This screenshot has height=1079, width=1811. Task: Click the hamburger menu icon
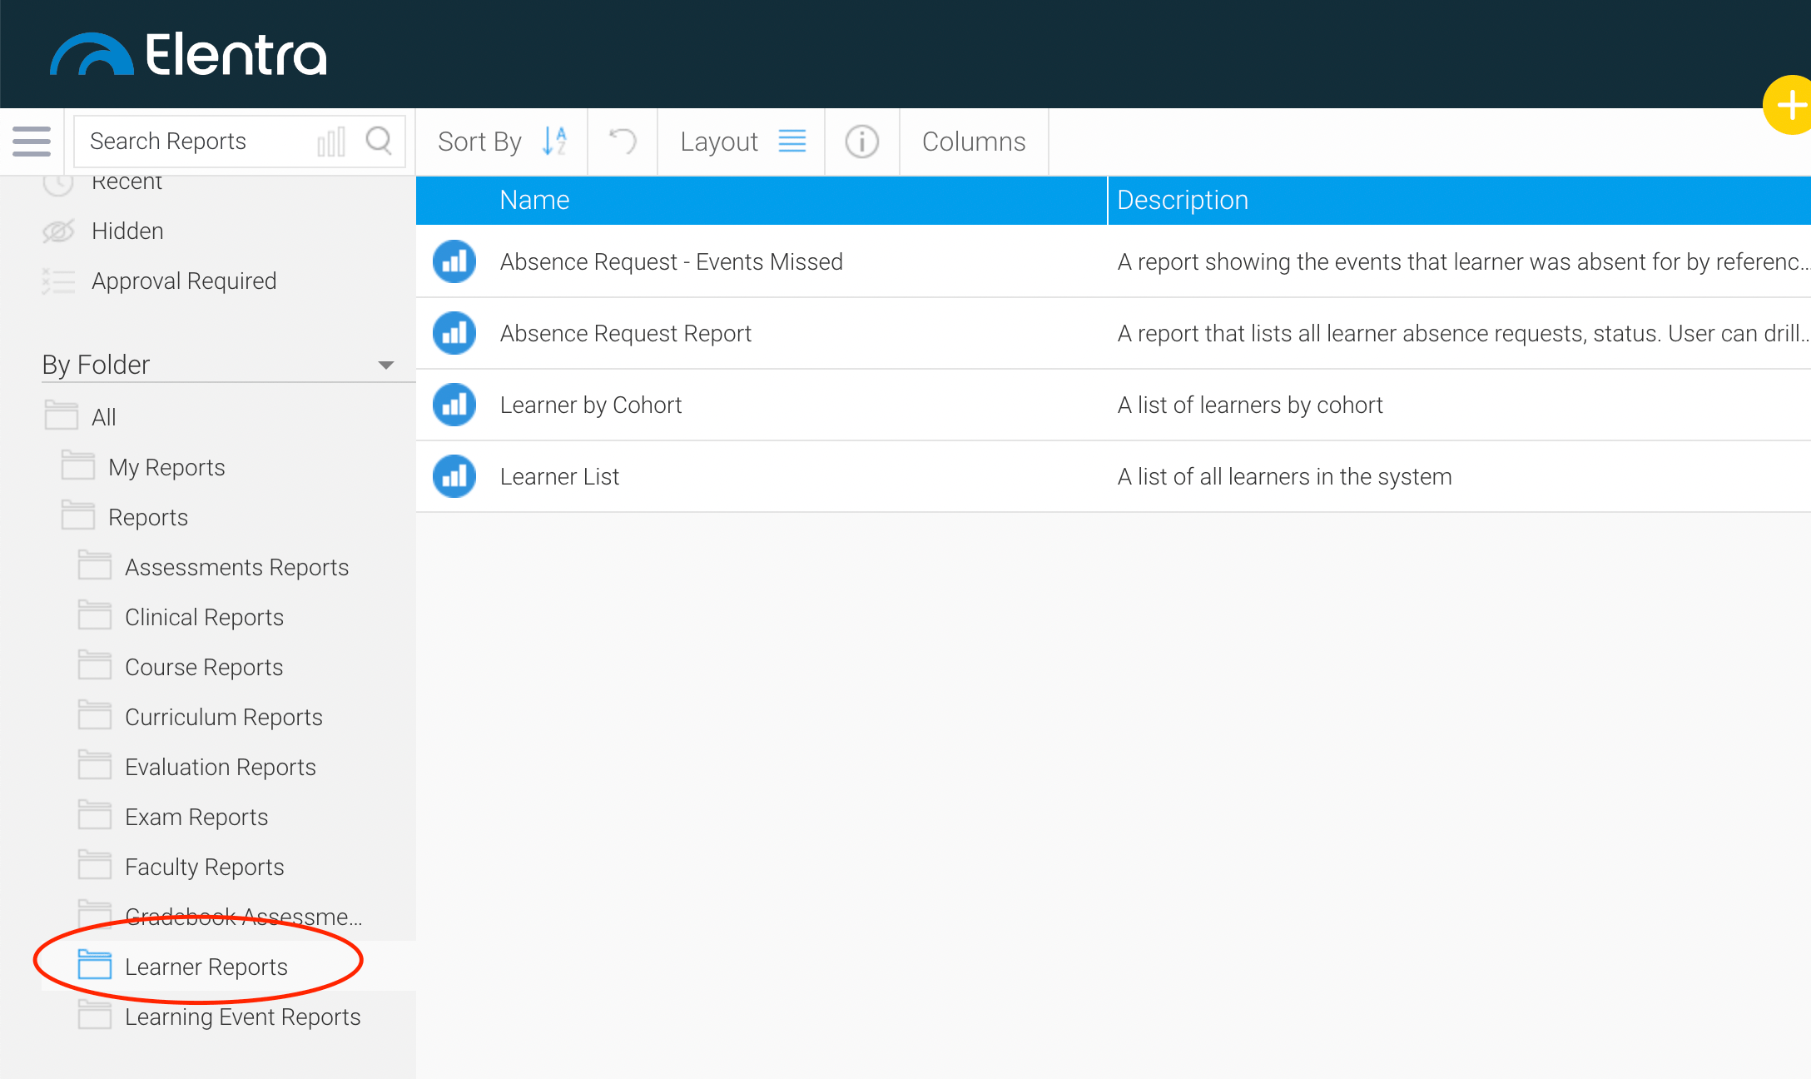[32, 141]
